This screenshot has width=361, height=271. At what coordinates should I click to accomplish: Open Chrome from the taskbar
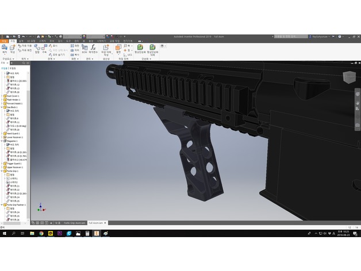41,234
